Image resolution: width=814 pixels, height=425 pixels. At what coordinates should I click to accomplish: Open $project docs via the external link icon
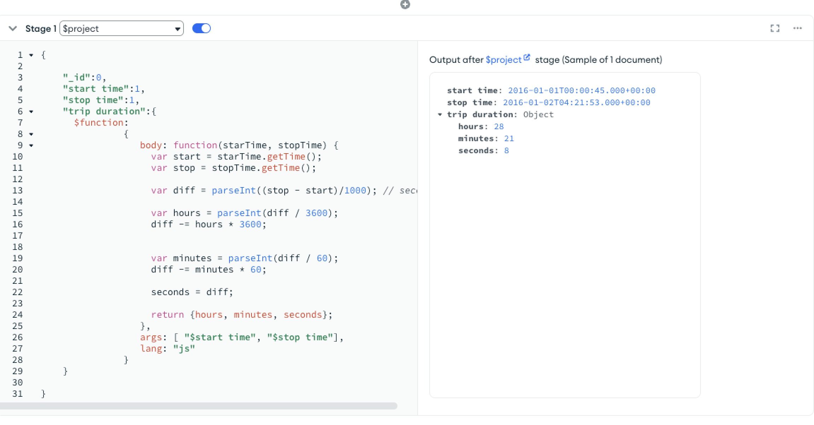527,57
